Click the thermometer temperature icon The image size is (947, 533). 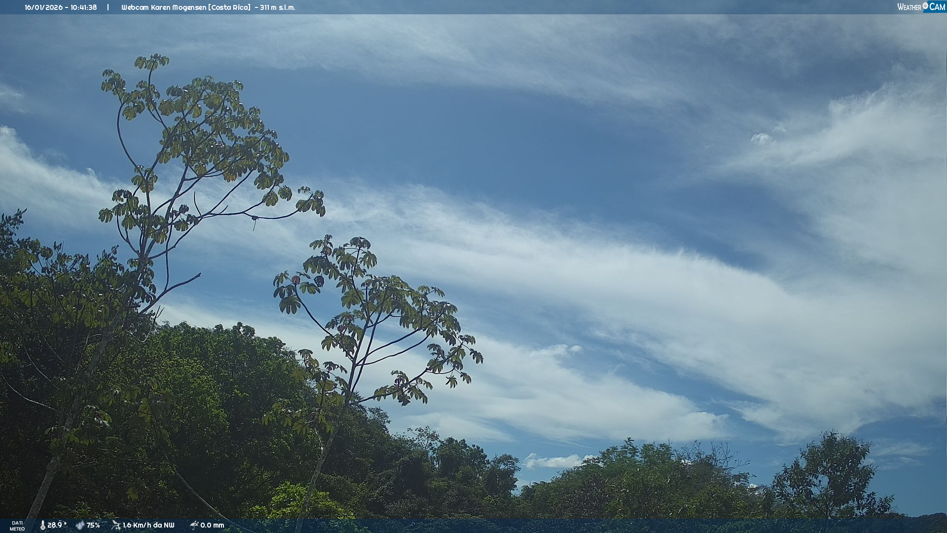42,525
